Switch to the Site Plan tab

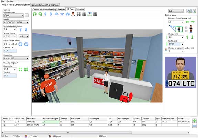tap(61, 9)
